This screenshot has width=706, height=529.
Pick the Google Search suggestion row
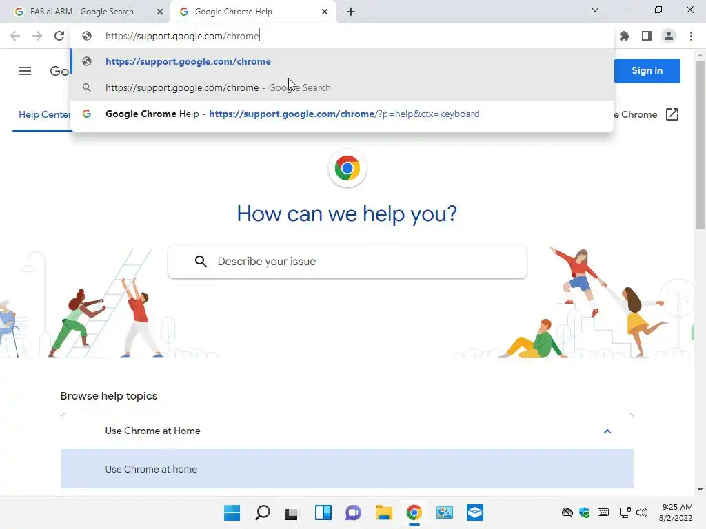point(342,87)
